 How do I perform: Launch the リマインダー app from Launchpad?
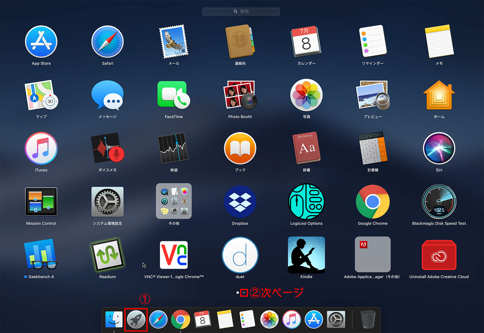tap(373, 41)
